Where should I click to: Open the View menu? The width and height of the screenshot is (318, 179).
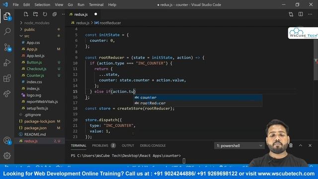pyautogui.click(x=59, y=4)
